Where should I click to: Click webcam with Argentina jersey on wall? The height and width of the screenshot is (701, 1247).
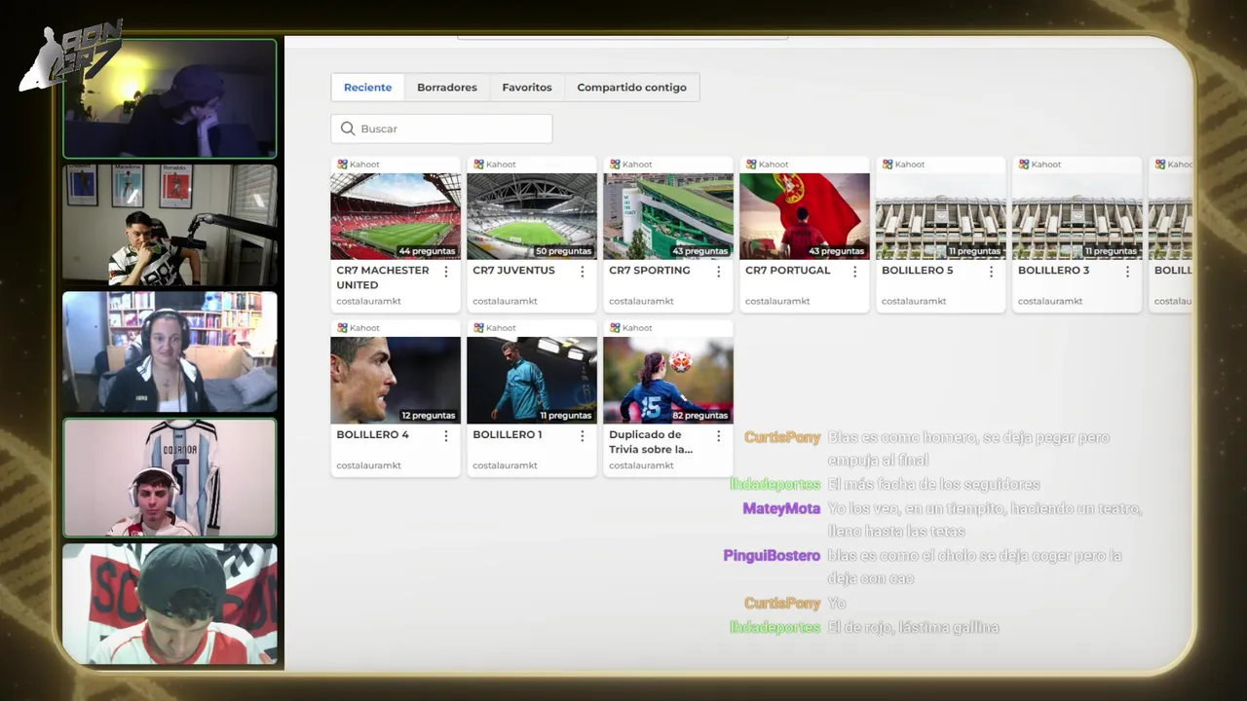click(x=170, y=478)
